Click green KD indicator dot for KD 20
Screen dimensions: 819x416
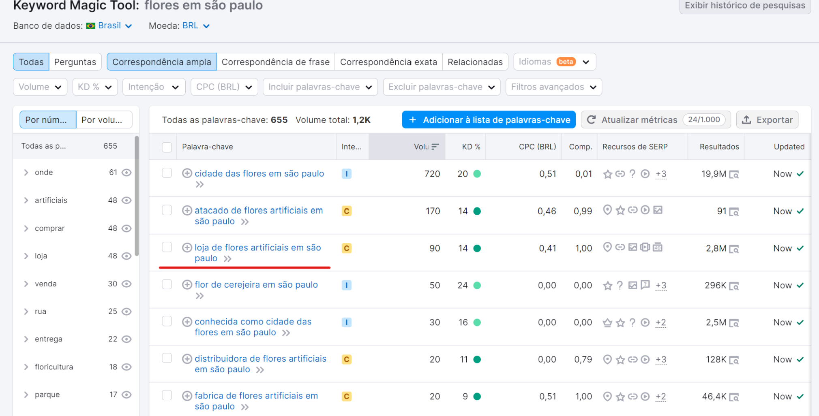tap(477, 174)
